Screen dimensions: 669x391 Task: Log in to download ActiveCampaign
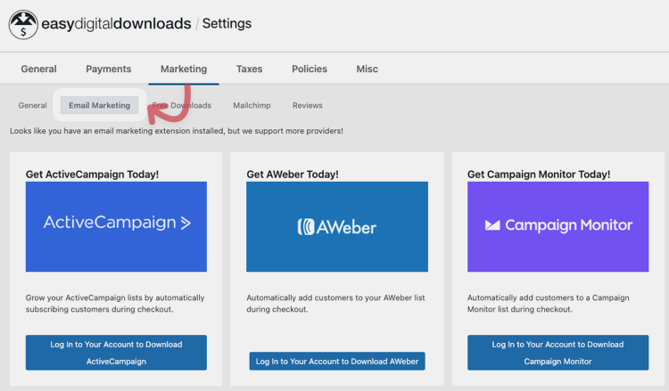(x=116, y=353)
